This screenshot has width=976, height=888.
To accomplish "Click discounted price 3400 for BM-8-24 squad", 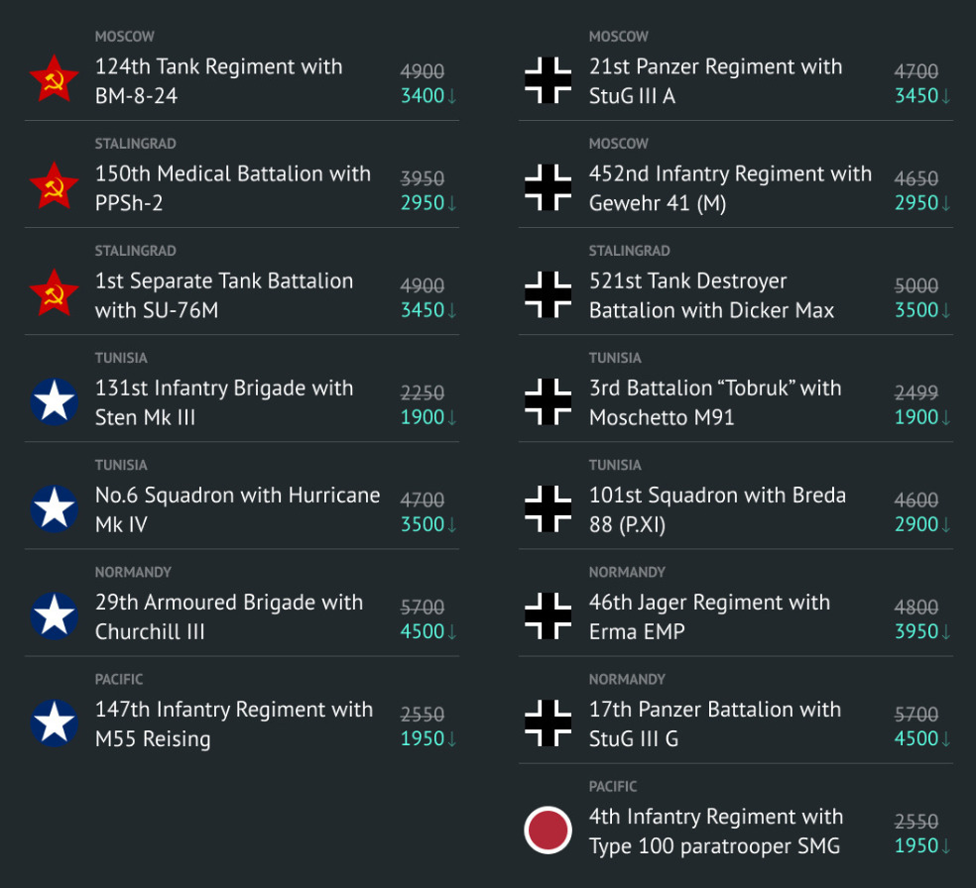I will pyautogui.click(x=423, y=96).
